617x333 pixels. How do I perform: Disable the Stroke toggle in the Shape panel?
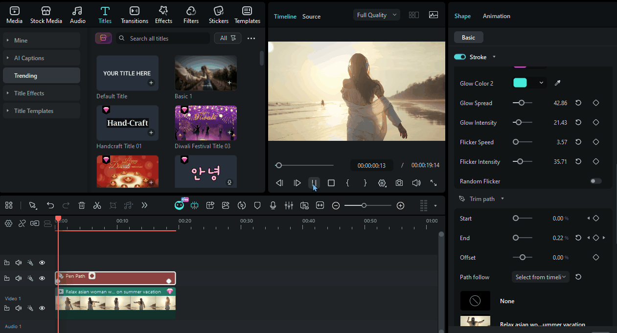(x=459, y=57)
